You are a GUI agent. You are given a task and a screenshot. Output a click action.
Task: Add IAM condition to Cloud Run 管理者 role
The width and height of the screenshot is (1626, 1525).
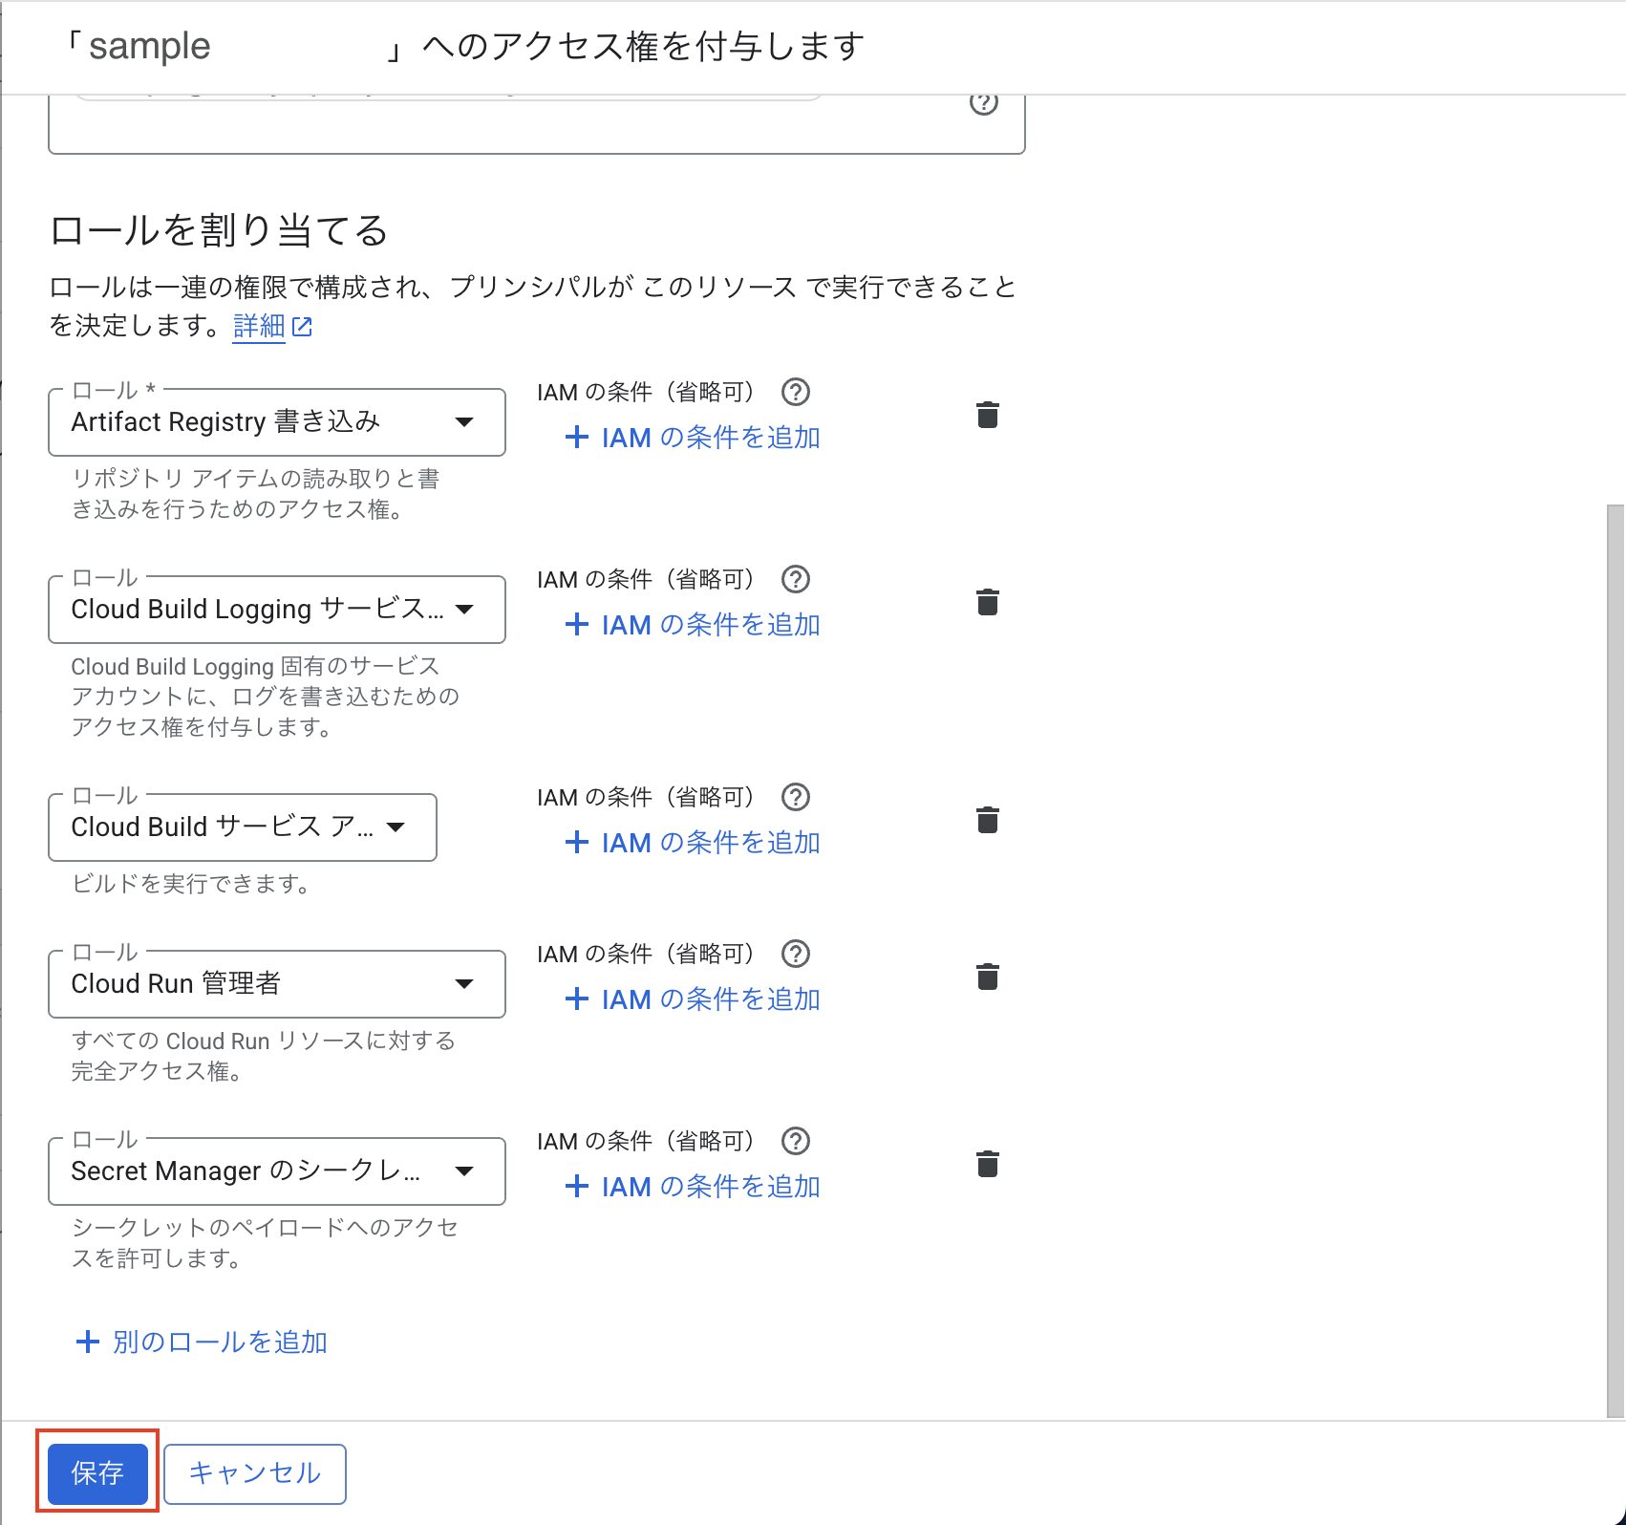click(693, 999)
